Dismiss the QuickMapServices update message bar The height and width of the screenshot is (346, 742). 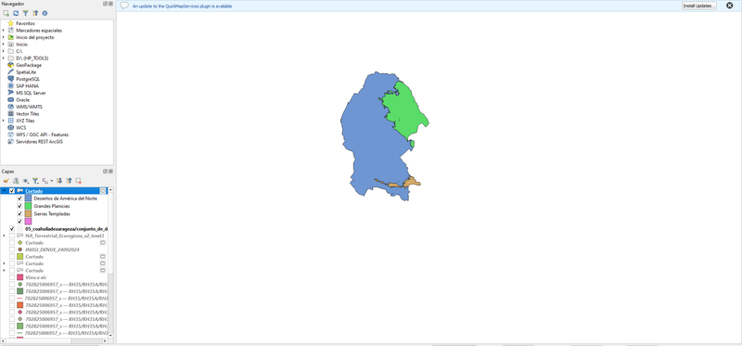[x=729, y=6]
